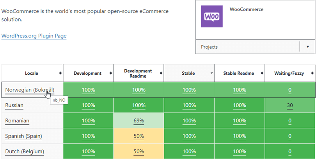Sort by Development column sort arrows
Screen dimensions: 316x159
coord(111,73)
